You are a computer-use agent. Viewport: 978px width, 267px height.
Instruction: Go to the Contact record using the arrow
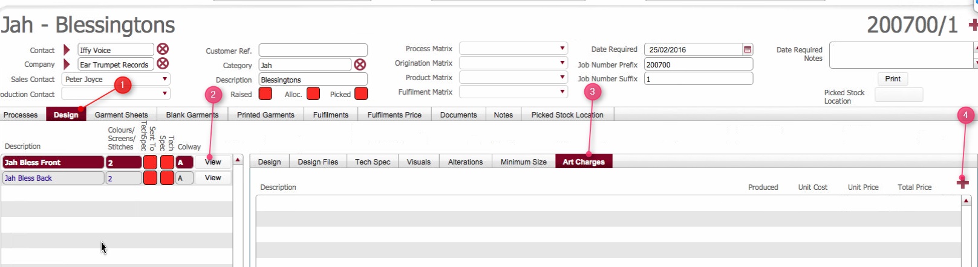(x=67, y=50)
